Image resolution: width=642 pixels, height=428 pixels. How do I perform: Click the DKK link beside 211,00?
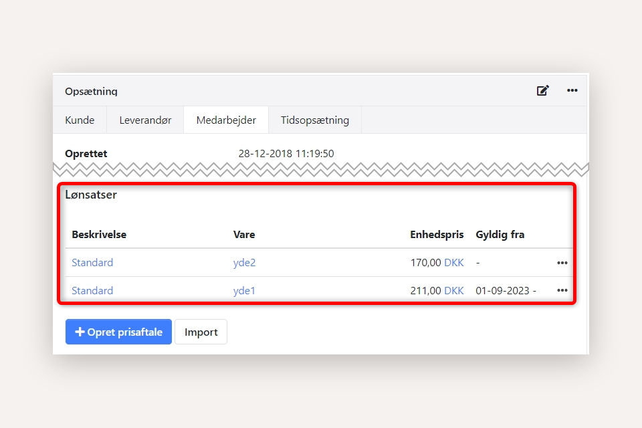pyautogui.click(x=453, y=291)
